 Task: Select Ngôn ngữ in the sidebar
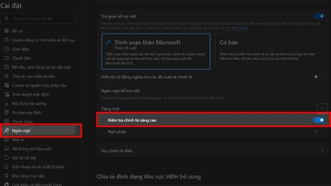point(38,131)
